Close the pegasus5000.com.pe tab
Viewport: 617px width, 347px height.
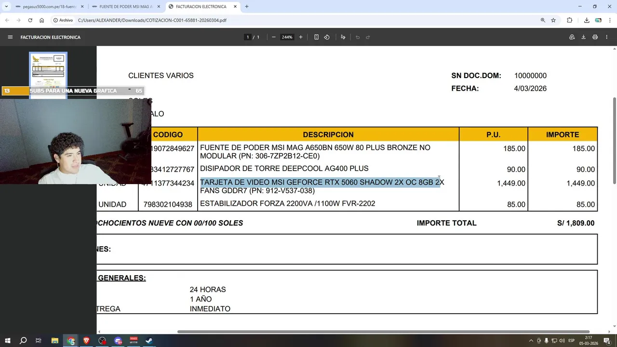coord(82,7)
